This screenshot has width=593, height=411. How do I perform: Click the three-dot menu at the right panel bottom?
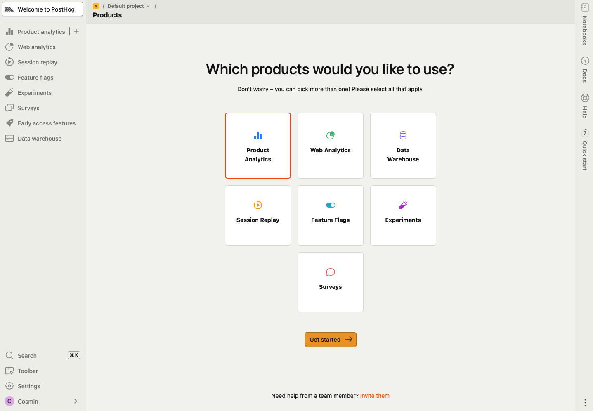(x=585, y=402)
